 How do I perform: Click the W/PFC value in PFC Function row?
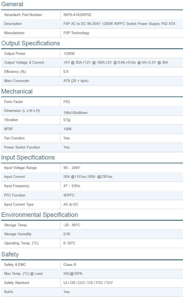[69, 195]
